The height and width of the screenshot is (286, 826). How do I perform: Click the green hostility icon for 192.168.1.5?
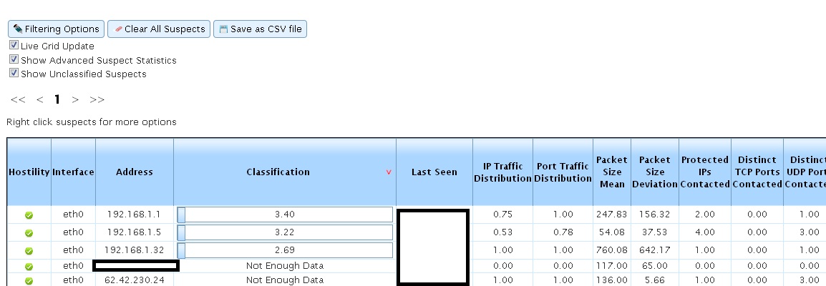[29, 233]
